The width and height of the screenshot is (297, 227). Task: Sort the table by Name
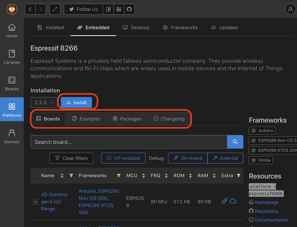pyautogui.click(x=62, y=175)
